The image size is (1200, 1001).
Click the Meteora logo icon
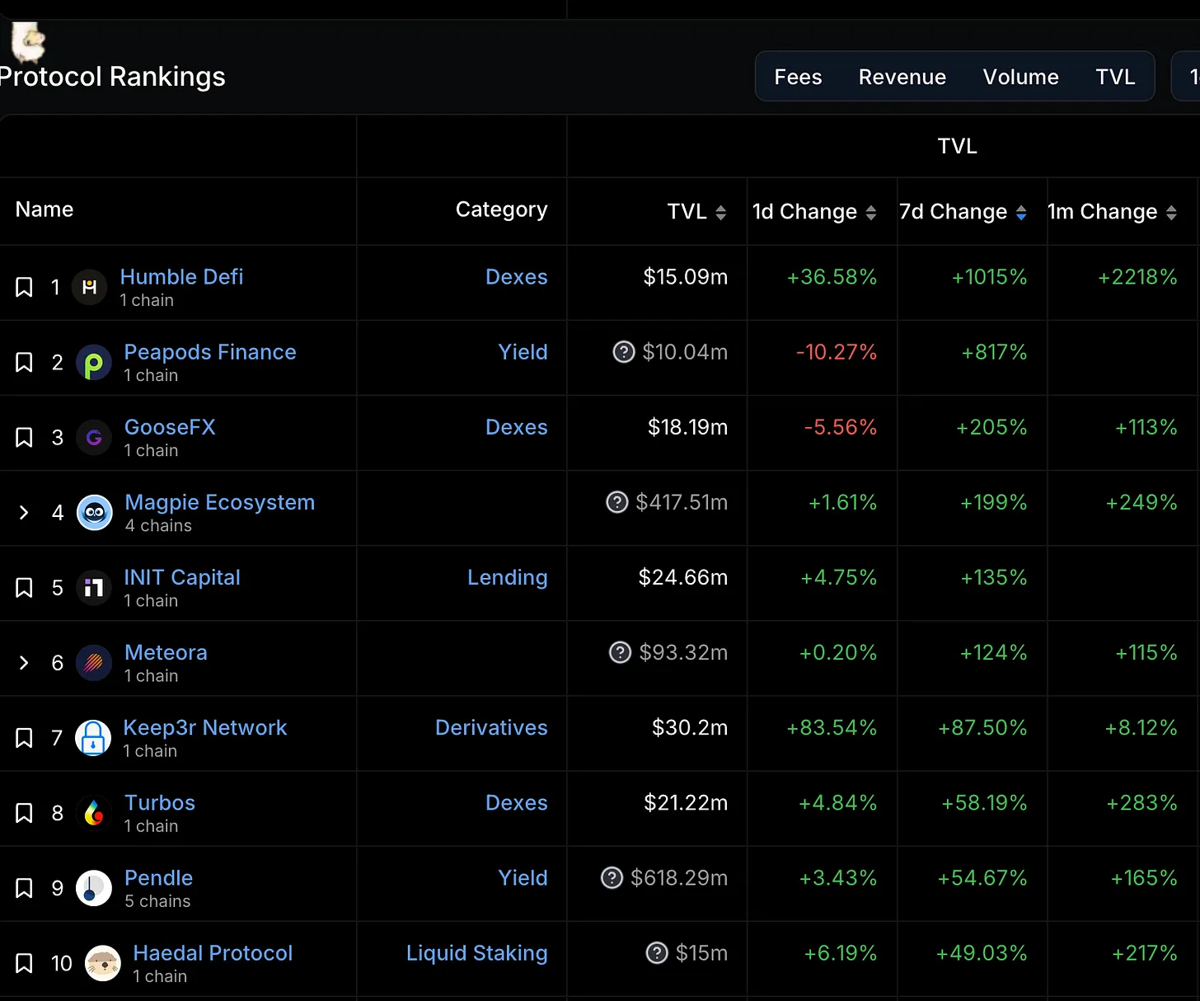coord(94,663)
